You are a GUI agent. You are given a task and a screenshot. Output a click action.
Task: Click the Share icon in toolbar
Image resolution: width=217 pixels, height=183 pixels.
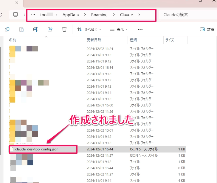50,29
